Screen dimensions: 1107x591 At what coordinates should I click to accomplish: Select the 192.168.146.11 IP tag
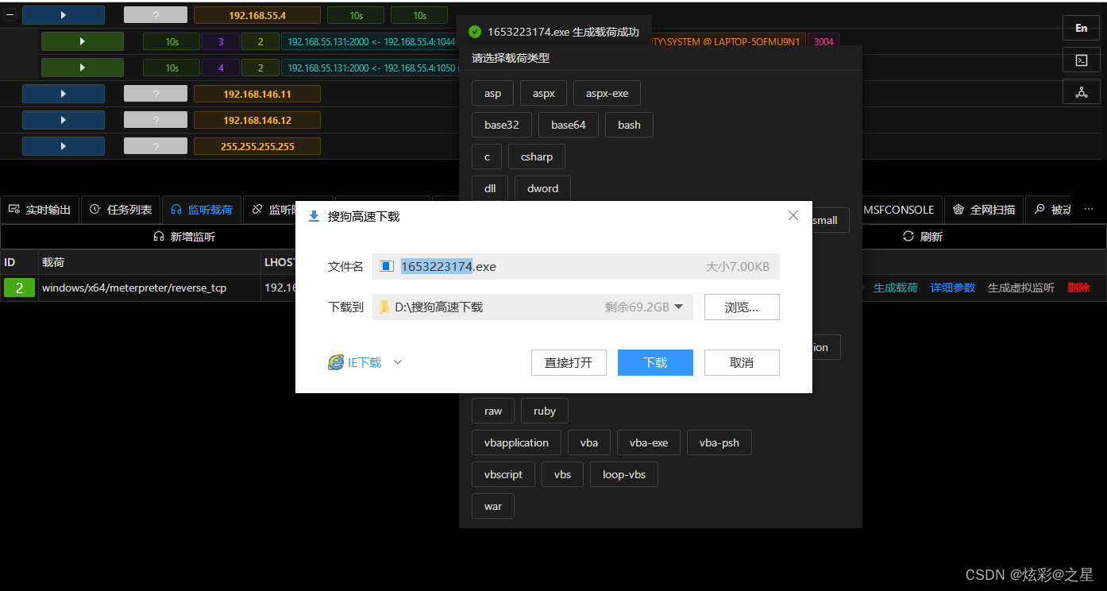tap(257, 94)
